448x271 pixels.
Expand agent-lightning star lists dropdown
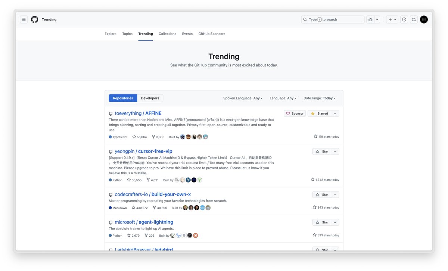pyautogui.click(x=335, y=222)
